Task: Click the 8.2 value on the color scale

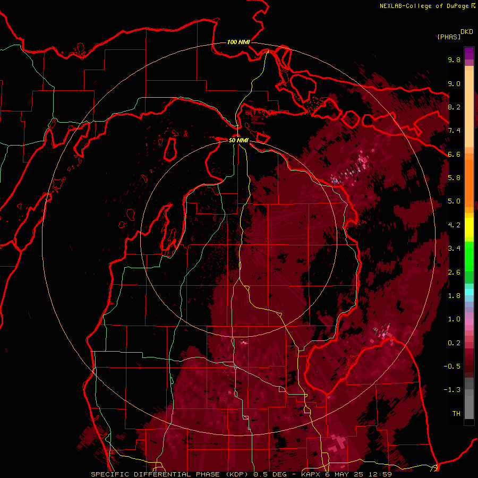Action: (454, 107)
